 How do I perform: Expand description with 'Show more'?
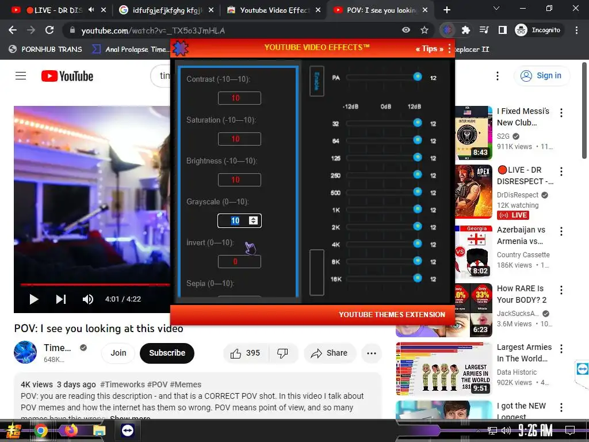130,418
